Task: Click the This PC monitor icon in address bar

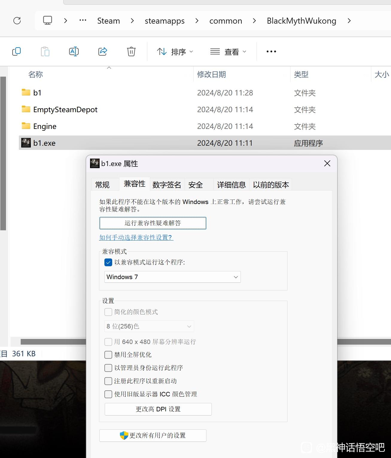Action: tap(48, 20)
